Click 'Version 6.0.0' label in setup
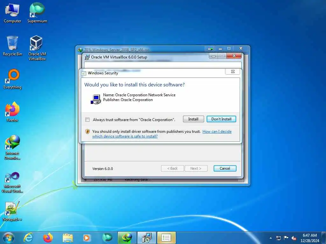The height and width of the screenshot is (244, 326). click(x=103, y=169)
